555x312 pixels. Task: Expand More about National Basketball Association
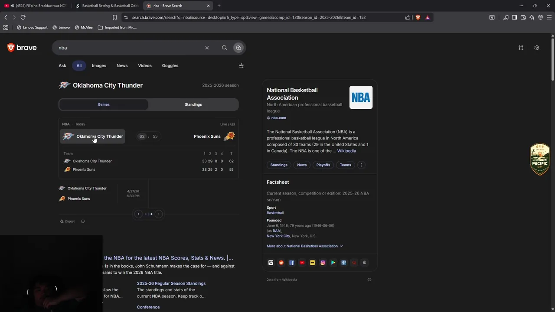tap(305, 246)
